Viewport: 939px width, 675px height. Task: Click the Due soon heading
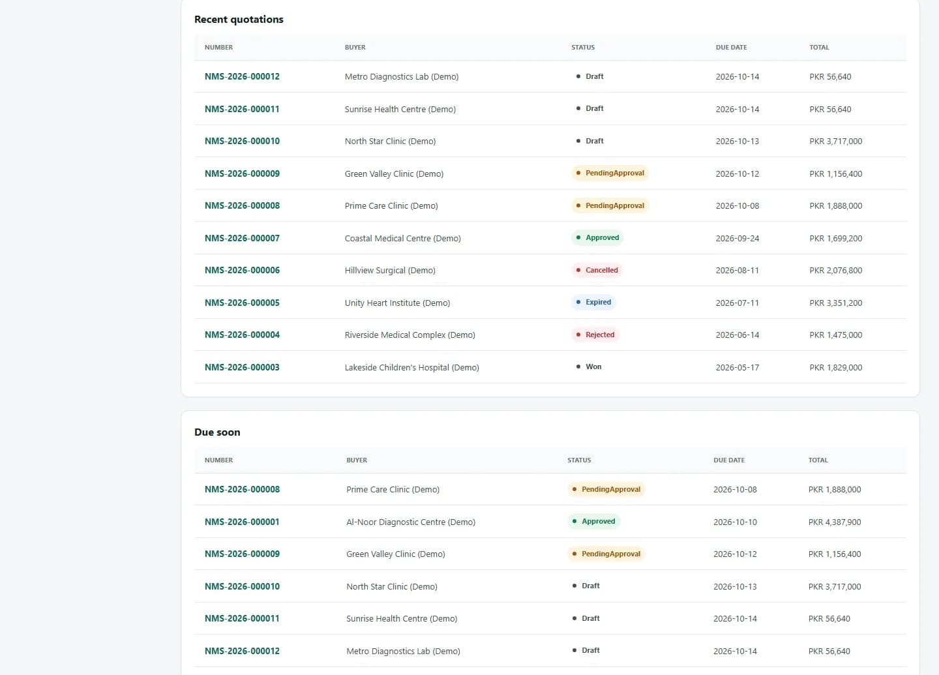pos(217,432)
